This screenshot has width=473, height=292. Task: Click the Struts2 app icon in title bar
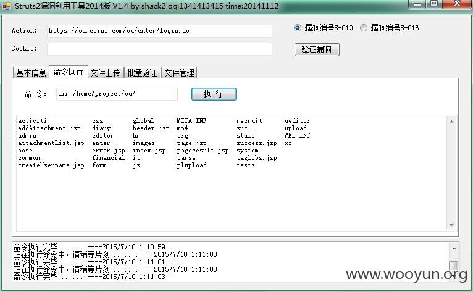pyautogui.click(x=6, y=6)
